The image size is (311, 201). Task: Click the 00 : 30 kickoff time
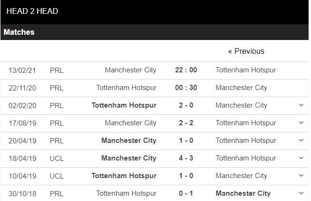coord(186,88)
